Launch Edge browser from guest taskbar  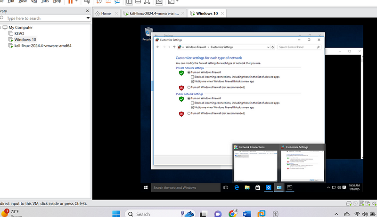237,187
